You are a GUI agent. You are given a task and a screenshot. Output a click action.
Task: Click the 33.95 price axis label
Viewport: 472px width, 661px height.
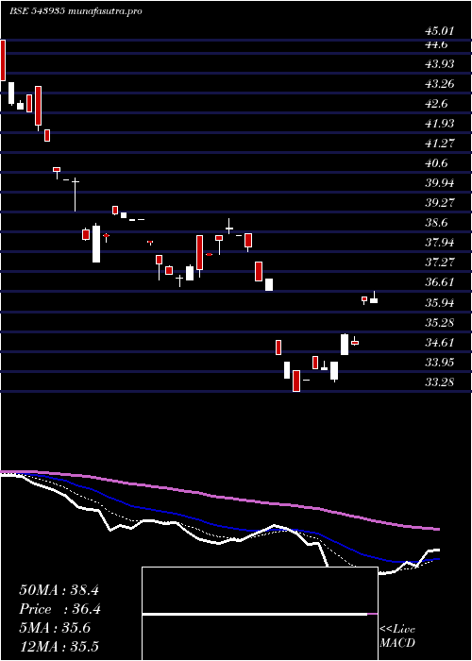[439, 362]
